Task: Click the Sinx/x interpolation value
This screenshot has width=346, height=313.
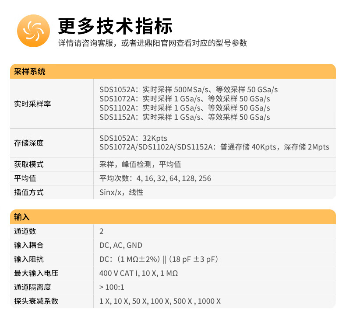Action: (121, 192)
